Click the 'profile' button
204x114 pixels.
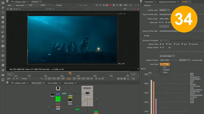click(x=164, y=26)
